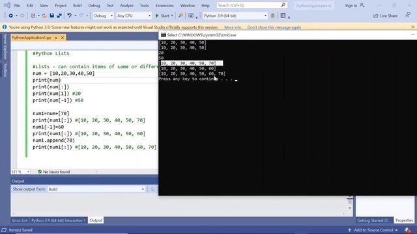Expand the New Project dropdown arrow

point(38,16)
